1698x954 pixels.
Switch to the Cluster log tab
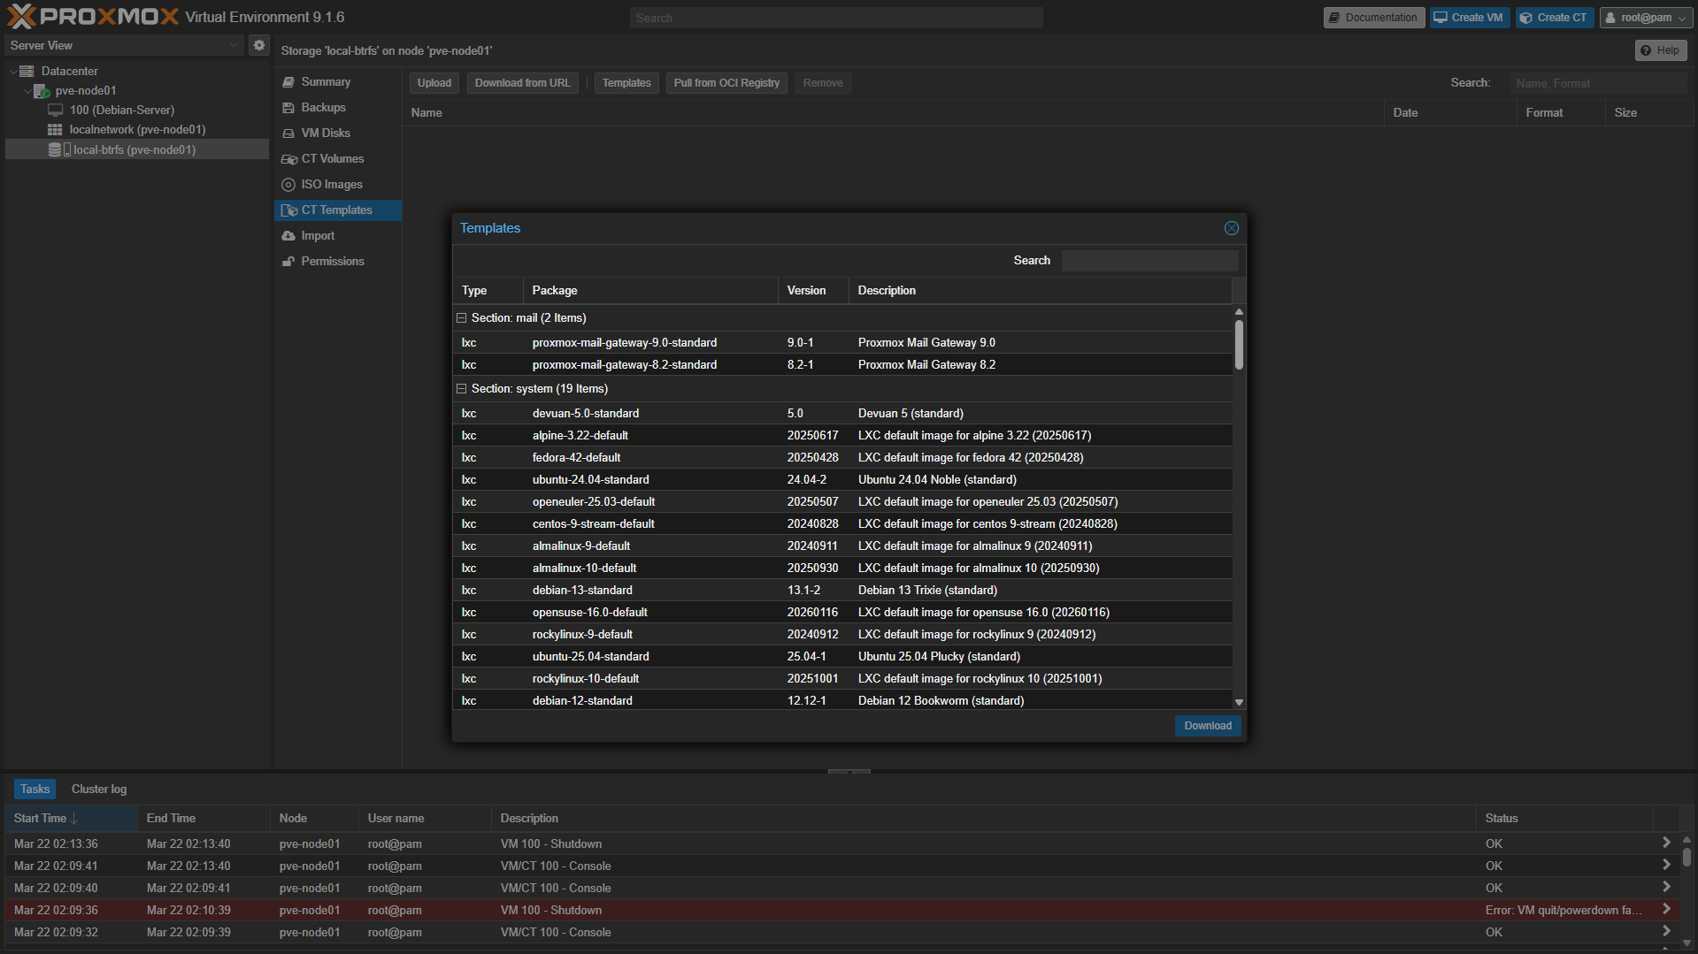click(x=99, y=789)
